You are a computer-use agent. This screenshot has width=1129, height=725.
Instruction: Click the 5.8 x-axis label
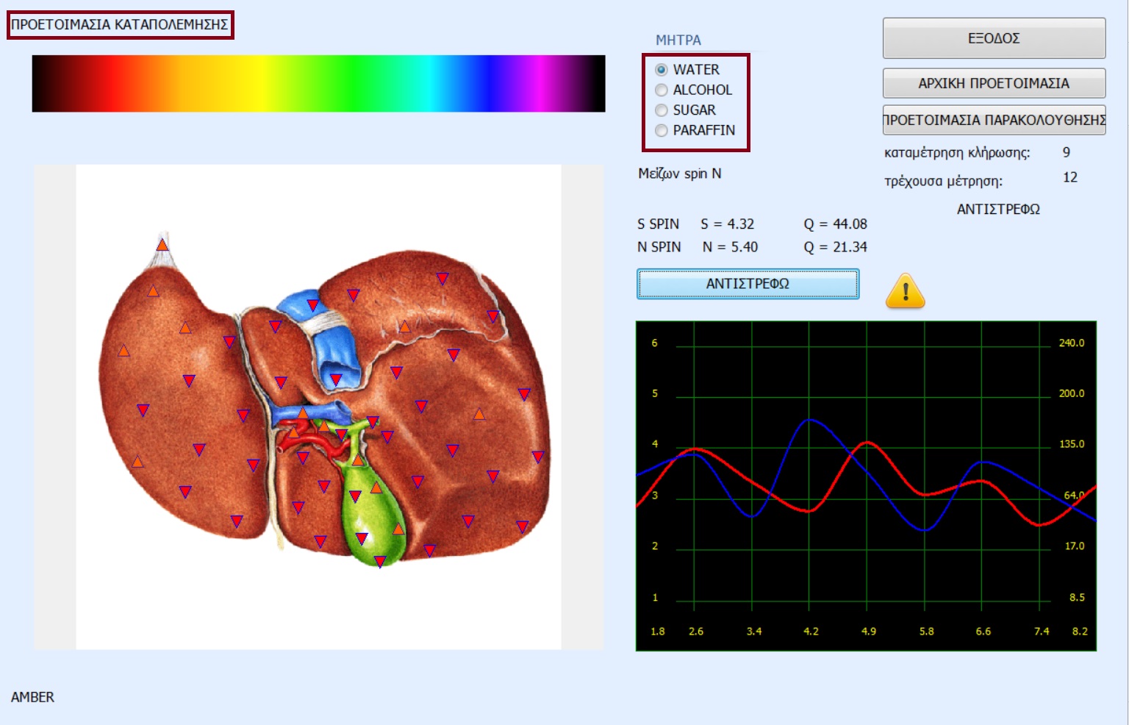[x=927, y=632]
